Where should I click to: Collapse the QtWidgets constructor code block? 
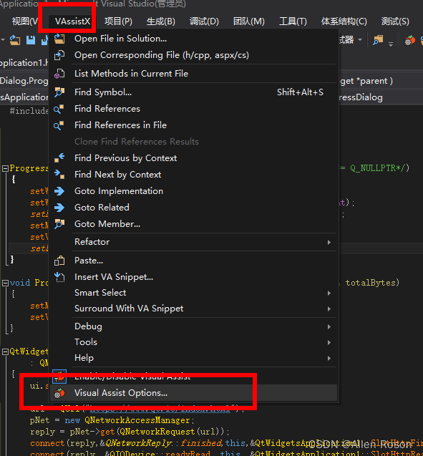click(x=5, y=351)
